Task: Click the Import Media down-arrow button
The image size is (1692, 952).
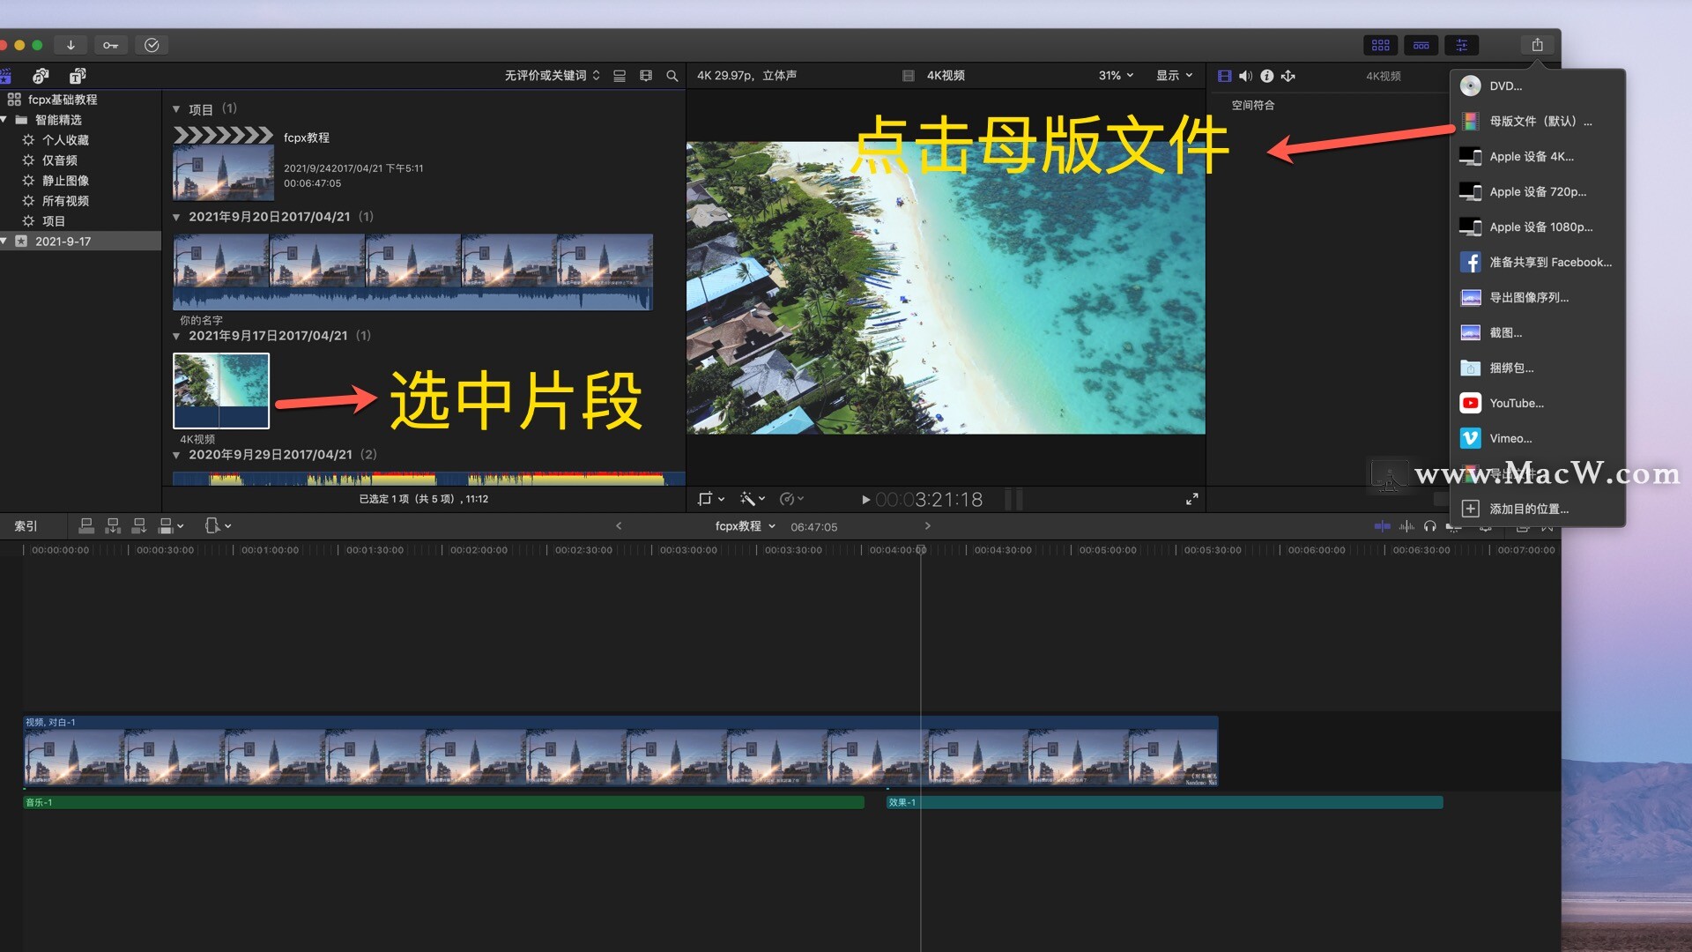Action: point(70,45)
